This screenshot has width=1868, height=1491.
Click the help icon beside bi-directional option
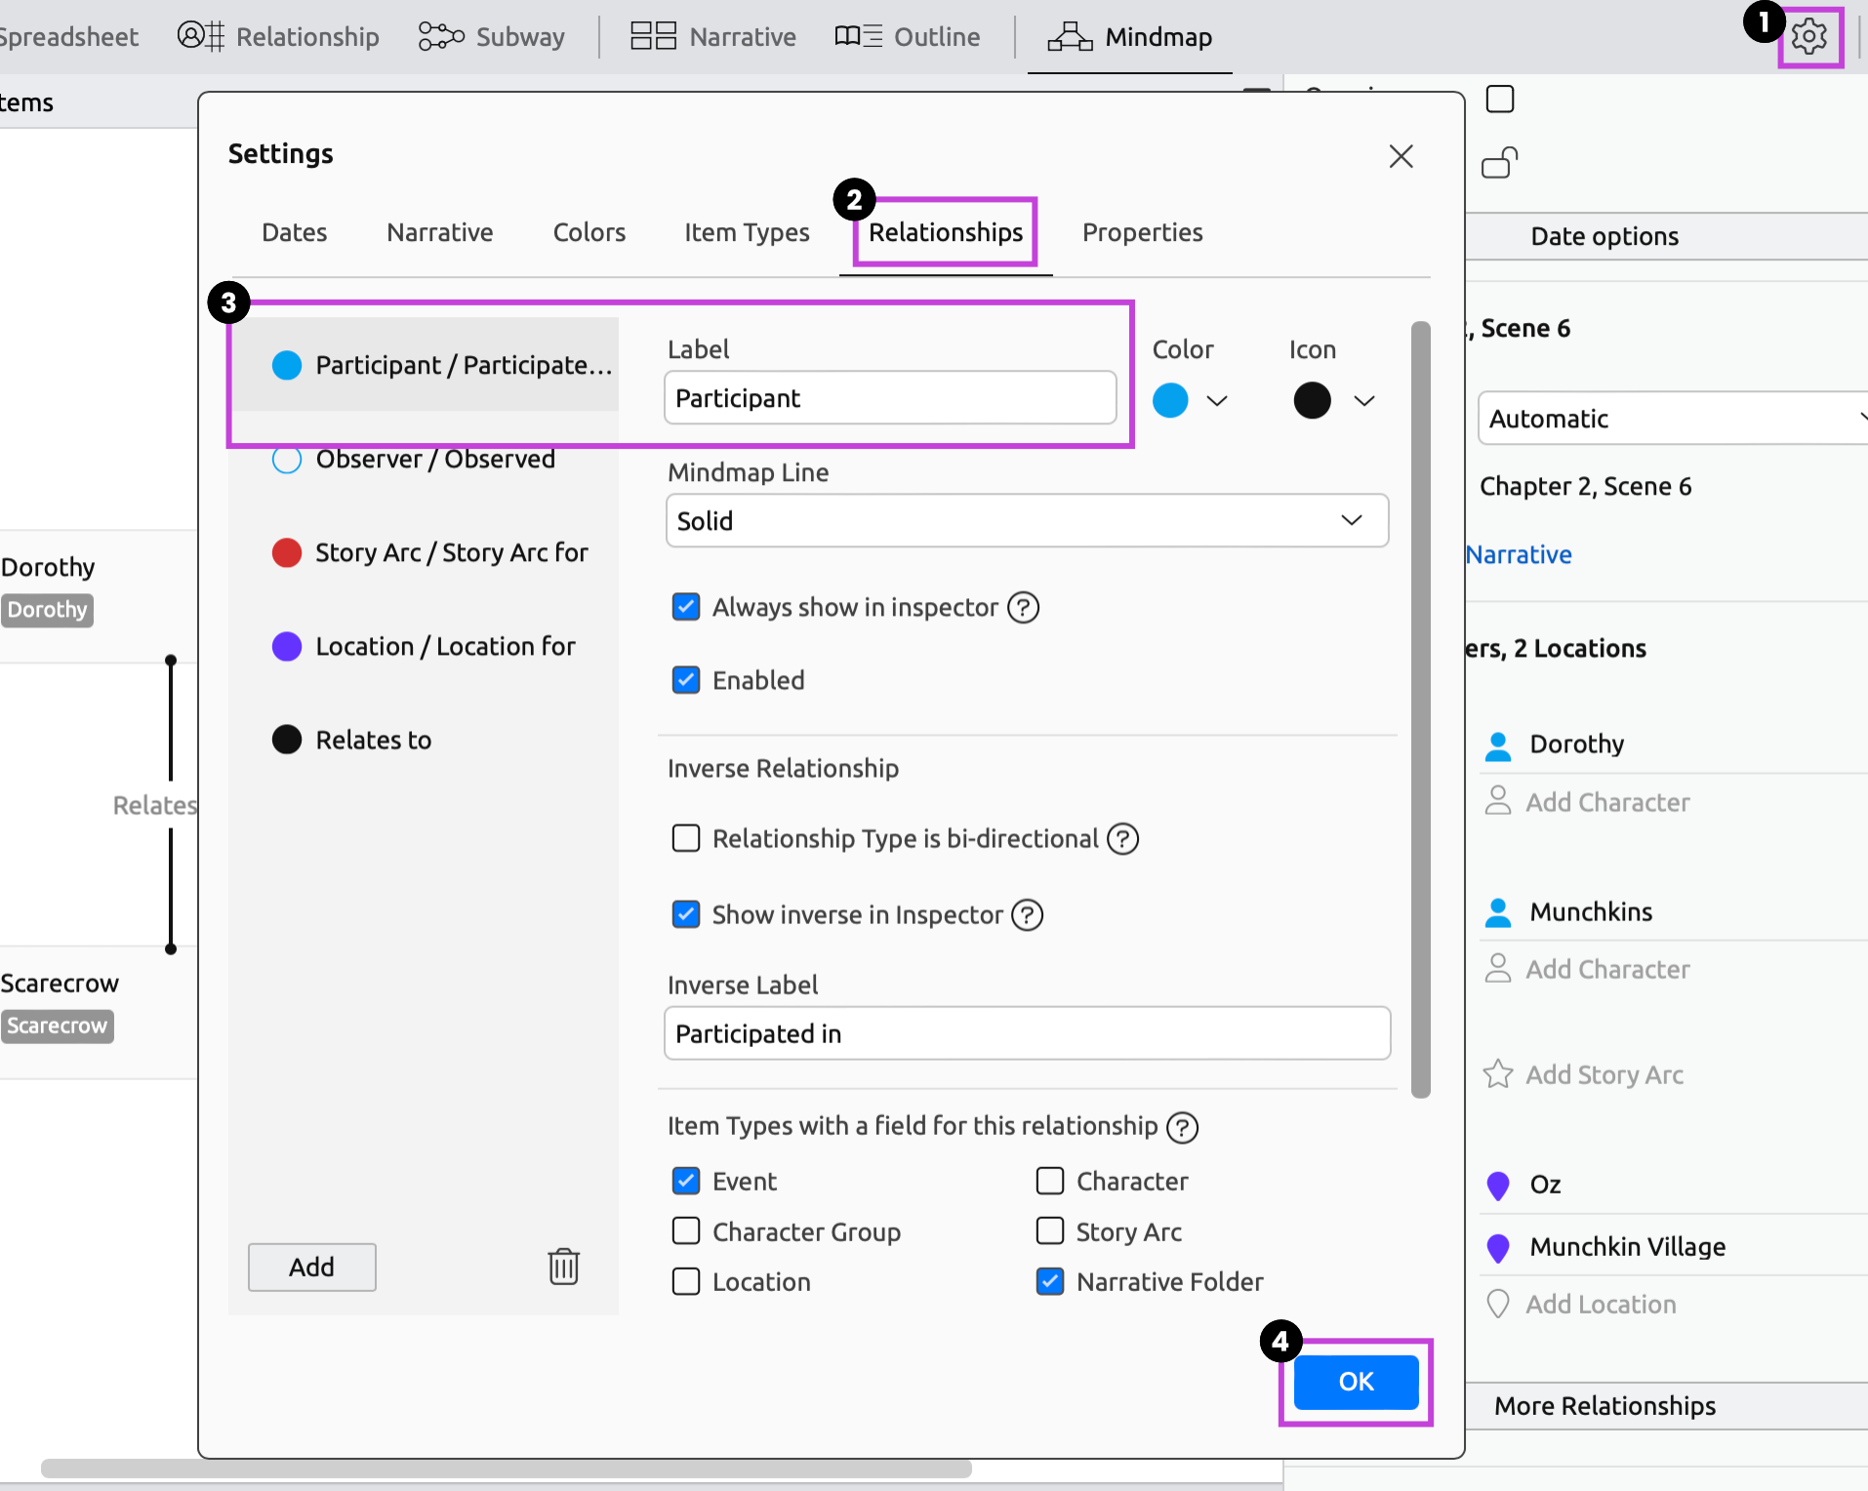pyautogui.click(x=1122, y=838)
